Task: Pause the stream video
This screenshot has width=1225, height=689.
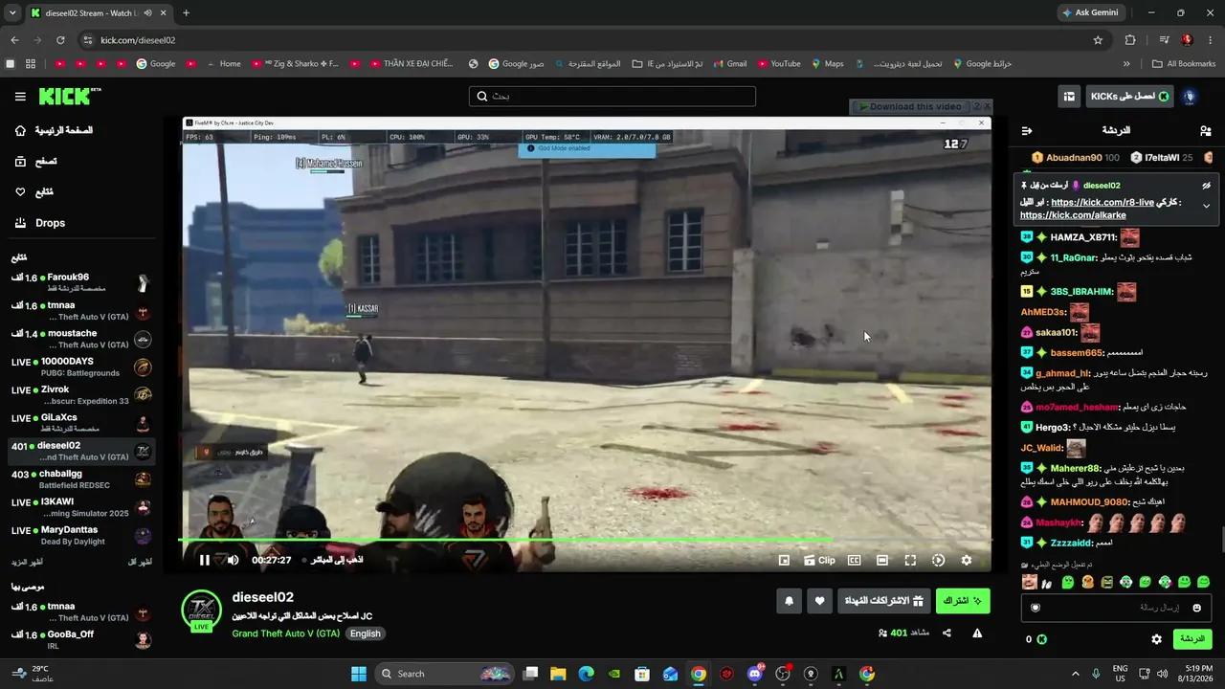Action: pyautogui.click(x=204, y=560)
